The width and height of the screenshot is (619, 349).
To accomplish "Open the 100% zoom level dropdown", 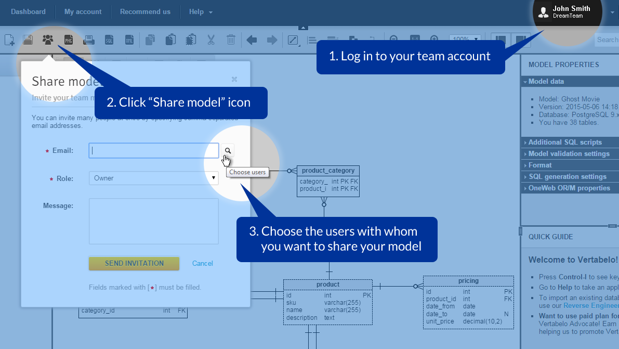I will pos(465,39).
